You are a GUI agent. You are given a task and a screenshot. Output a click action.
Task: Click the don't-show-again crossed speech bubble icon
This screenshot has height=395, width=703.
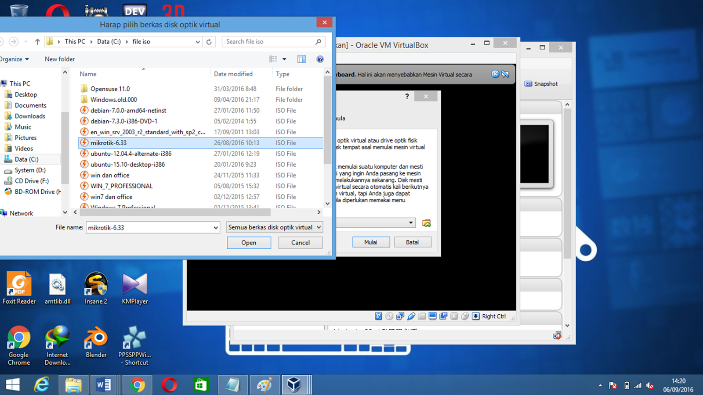click(x=505, y=74)
